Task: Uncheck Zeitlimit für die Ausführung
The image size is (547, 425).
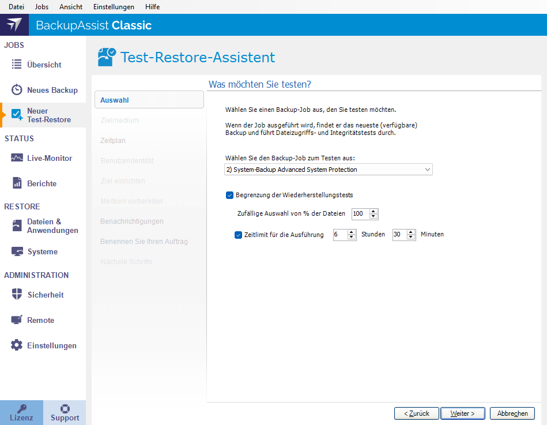Action: click(x=238, y=235)
